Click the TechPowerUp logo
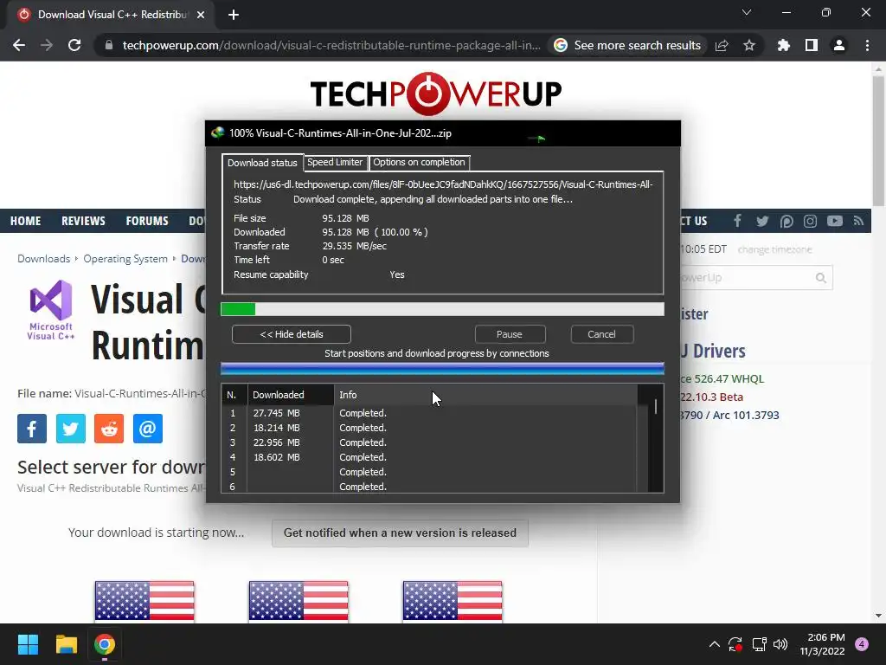Image resolution: width=886 pixels, height=665 pixels. 436,94
